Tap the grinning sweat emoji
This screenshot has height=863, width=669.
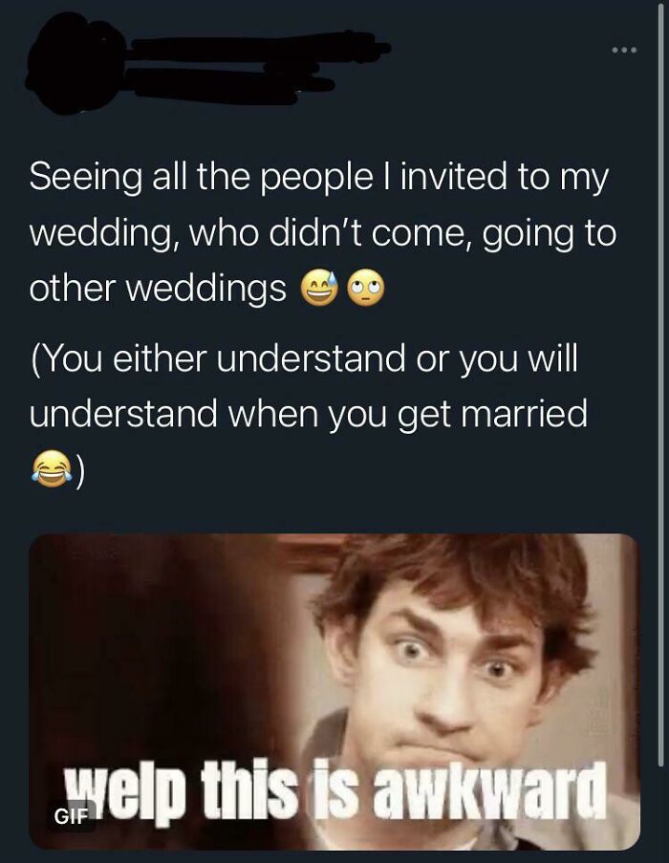click(x=318, y=288)
